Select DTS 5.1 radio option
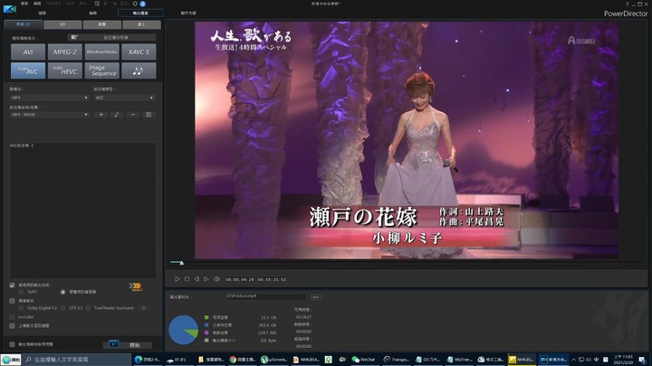Viewport: 652px width, 366px height. pyautogui.click(x=62, y=308)
